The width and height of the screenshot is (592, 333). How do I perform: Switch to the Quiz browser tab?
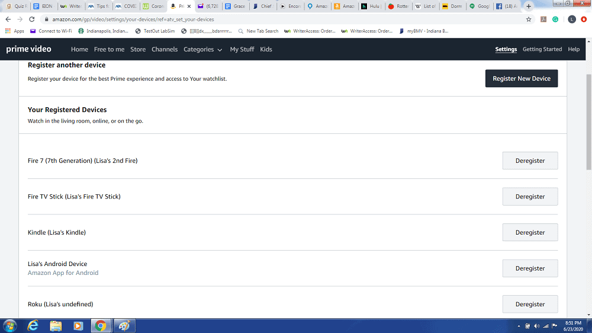(17, 6)
